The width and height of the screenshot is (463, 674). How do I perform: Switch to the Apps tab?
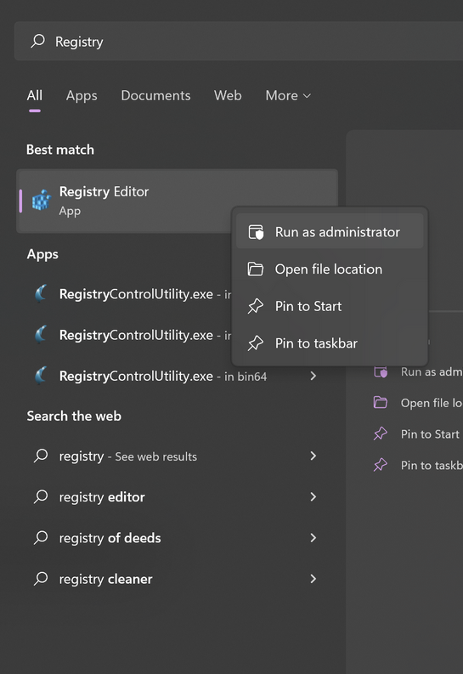[x=82, y=95]
